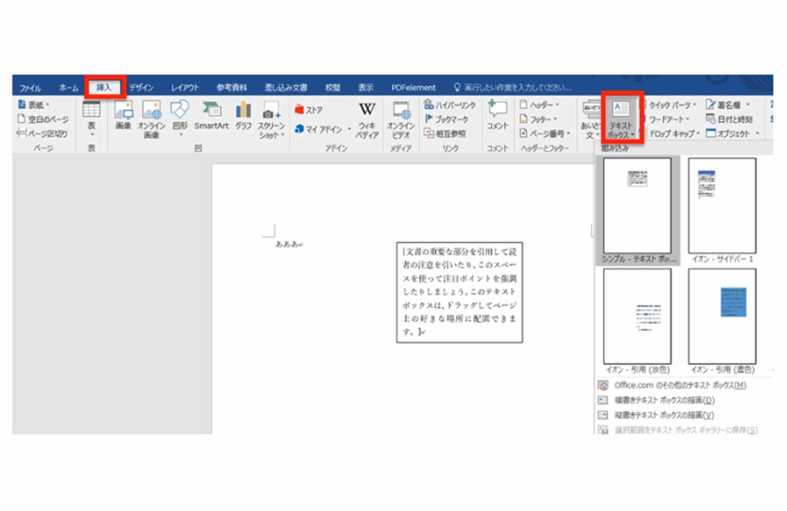Viewport: 787px width, 511px height.
Task: Open the レイアウト ribbon tab
Action: 185,88
